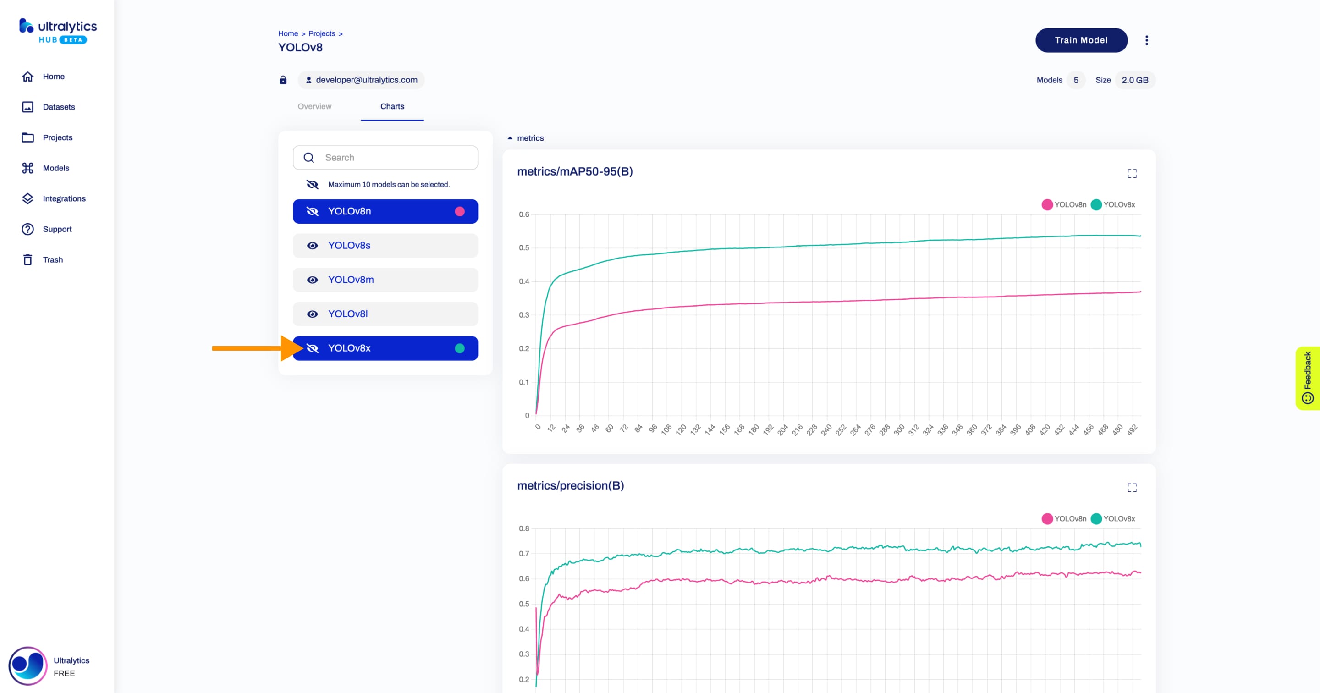Toggle visibility of YOLOv8n model

[313, 211]
